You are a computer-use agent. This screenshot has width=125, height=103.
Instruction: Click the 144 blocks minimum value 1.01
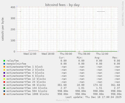click(81, 88)
